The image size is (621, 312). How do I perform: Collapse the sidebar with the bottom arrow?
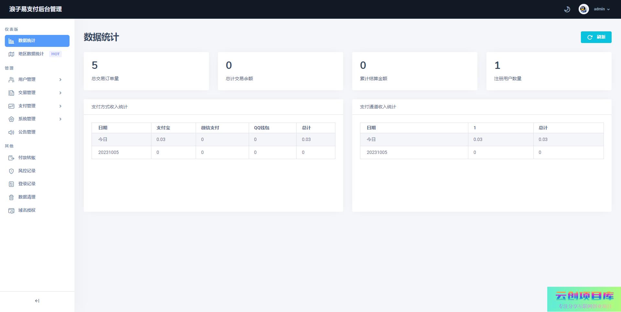(37, 301)
